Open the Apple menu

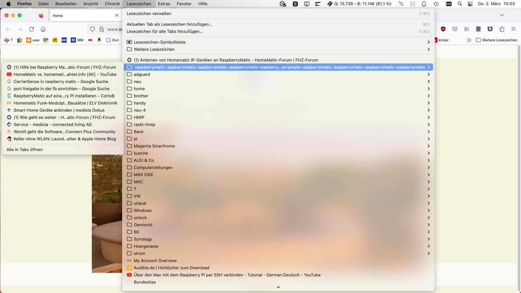pos(9,4)
